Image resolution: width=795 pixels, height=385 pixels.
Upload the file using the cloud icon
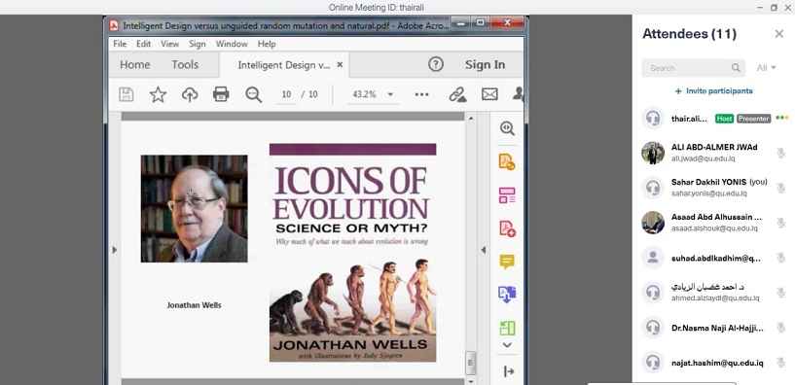(190, 94)
